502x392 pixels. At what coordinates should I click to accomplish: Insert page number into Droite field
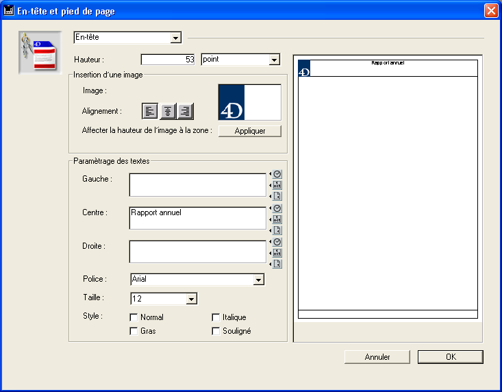277,264
